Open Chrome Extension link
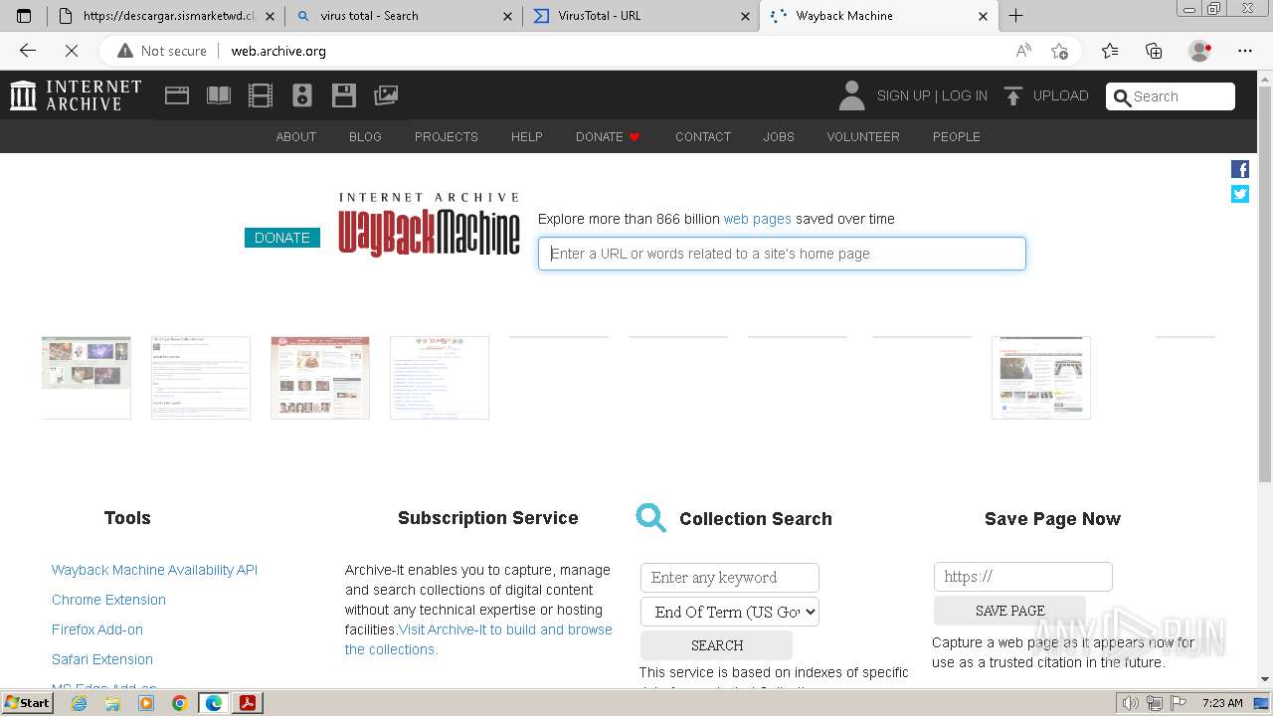This screenshot has height=716, width=1273. pos(108,600)
